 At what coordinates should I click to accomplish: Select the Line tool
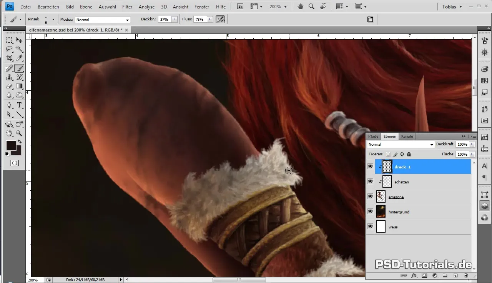point(19,114)
